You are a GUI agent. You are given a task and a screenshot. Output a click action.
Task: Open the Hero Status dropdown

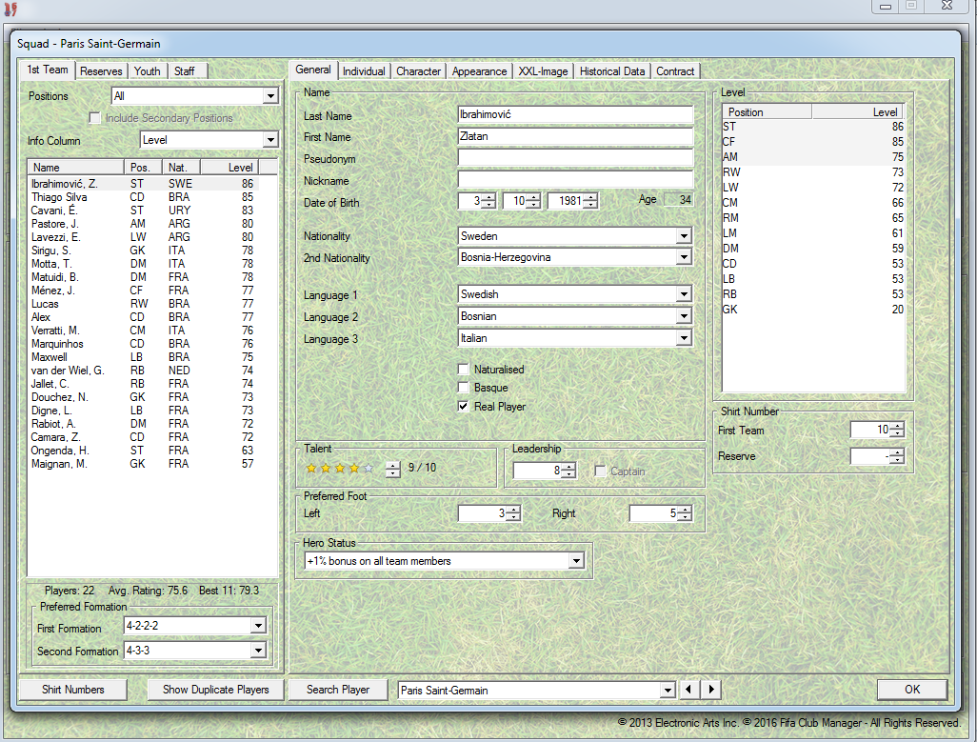[x=576, y=561]
